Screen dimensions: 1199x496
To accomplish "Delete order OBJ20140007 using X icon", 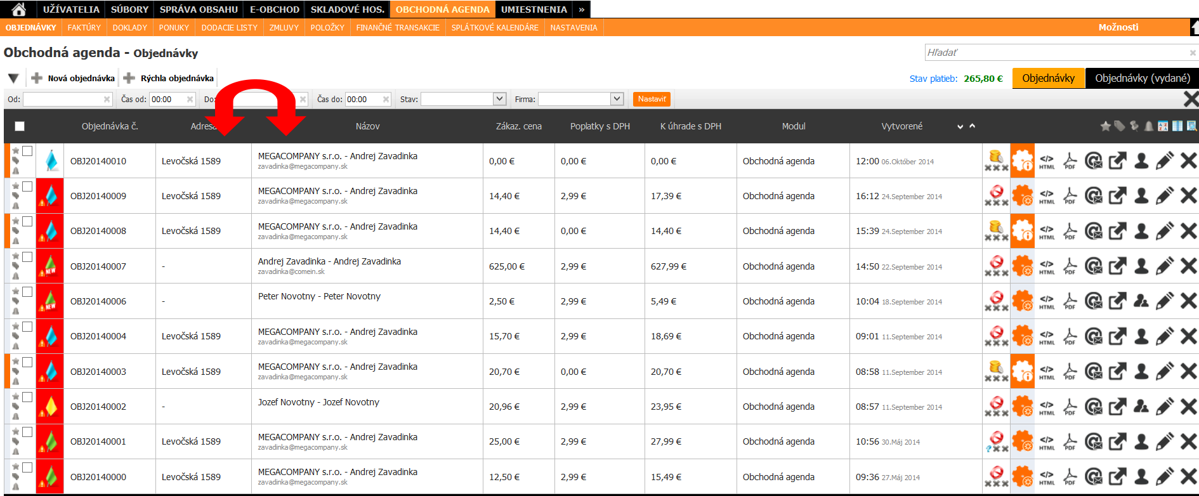I will [x=1188, y=266].
